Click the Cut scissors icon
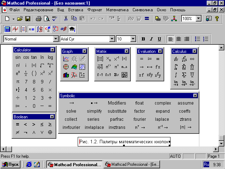The image size is (225, 169). point(66,19)
